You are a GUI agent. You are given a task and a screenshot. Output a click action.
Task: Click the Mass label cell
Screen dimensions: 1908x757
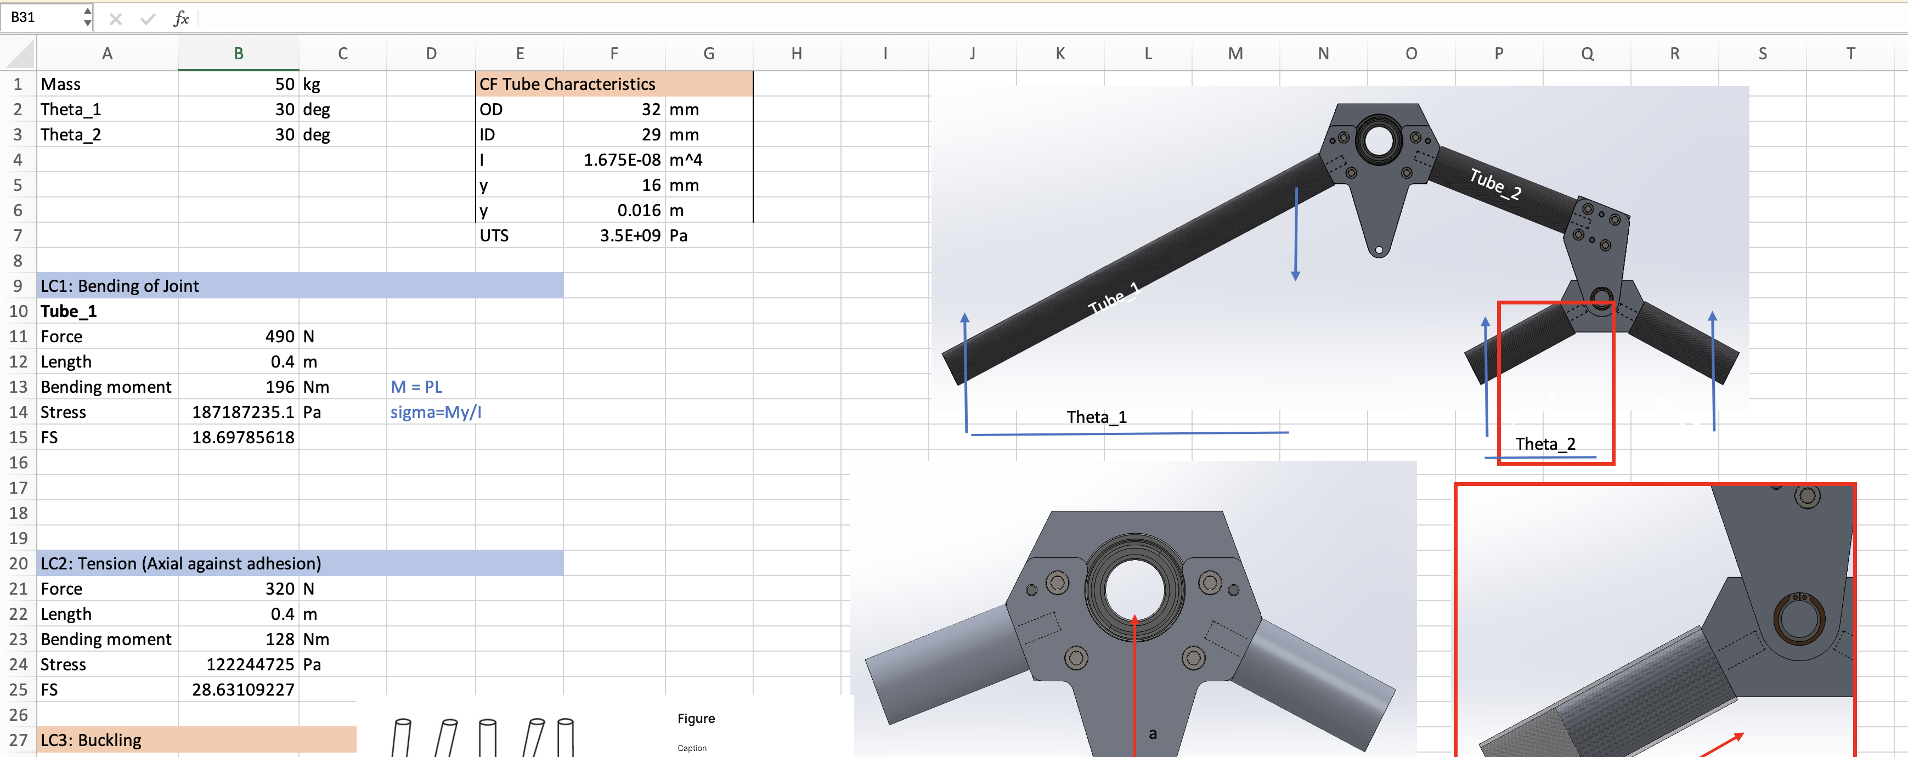click(108, 84)
